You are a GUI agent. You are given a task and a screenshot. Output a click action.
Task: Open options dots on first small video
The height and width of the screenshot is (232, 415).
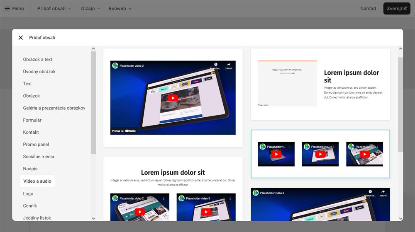pos(289,147)
